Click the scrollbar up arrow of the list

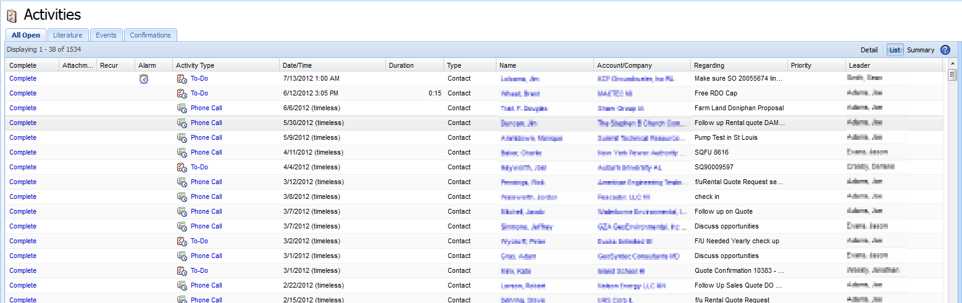point(952,64)
